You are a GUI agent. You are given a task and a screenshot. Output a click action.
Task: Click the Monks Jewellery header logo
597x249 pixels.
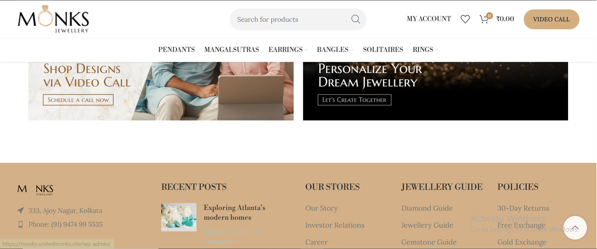click(53, 19)
